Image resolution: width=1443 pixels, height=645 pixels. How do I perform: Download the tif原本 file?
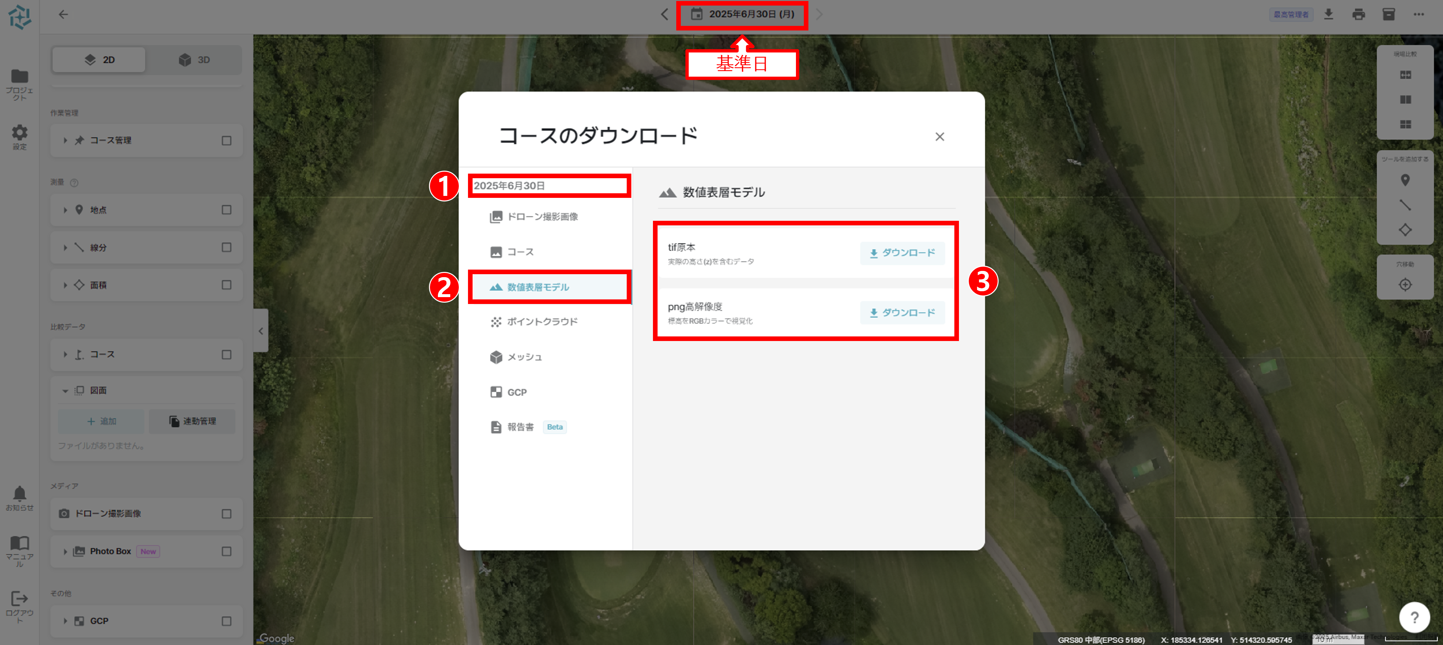pyautogui.click(x=902, y=253)
